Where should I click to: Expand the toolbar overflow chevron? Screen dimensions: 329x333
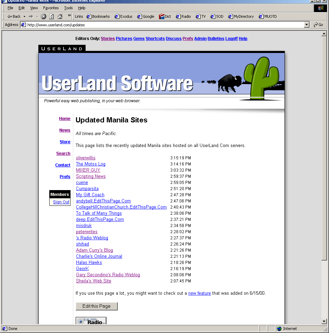69,16
